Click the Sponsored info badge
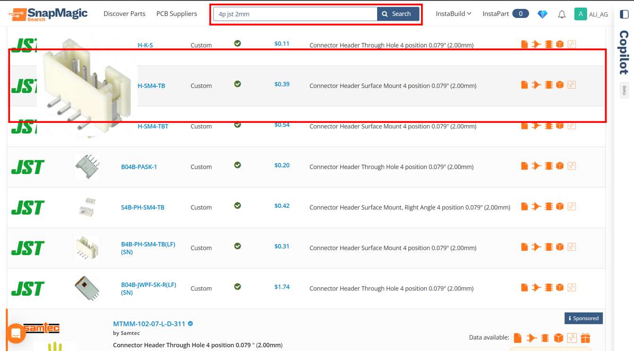The height and width of the screenshot is (351, 634). (583, 318)
